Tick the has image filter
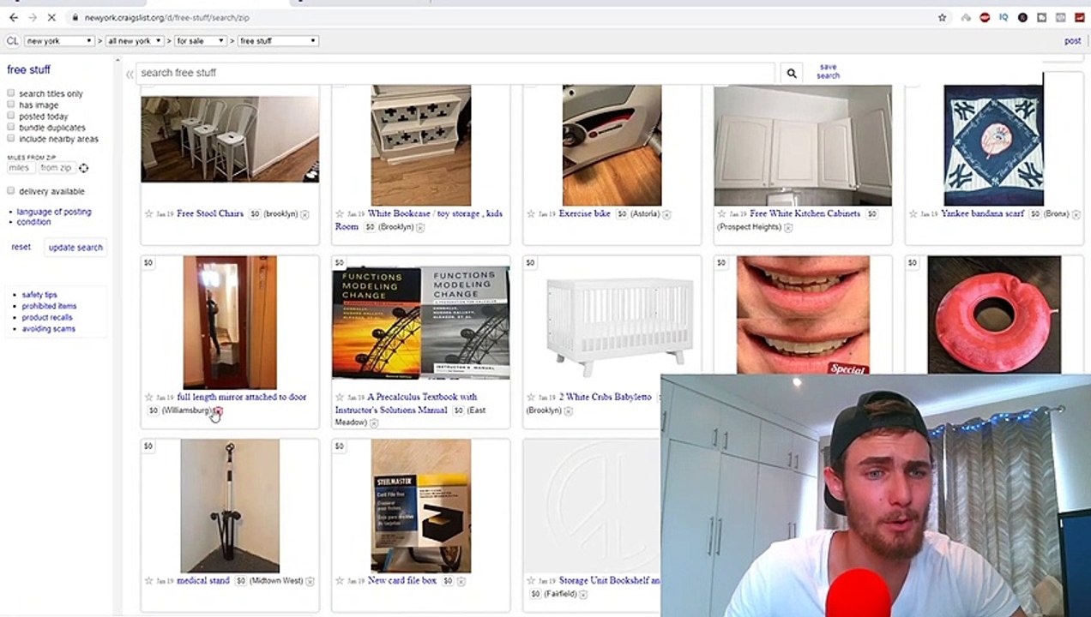 (11, 105)
